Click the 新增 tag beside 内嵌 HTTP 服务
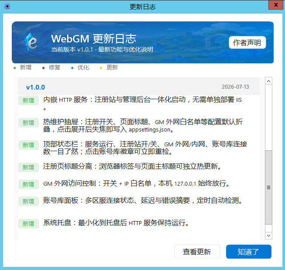Screen dimensions: 285x270 point(28,100)
